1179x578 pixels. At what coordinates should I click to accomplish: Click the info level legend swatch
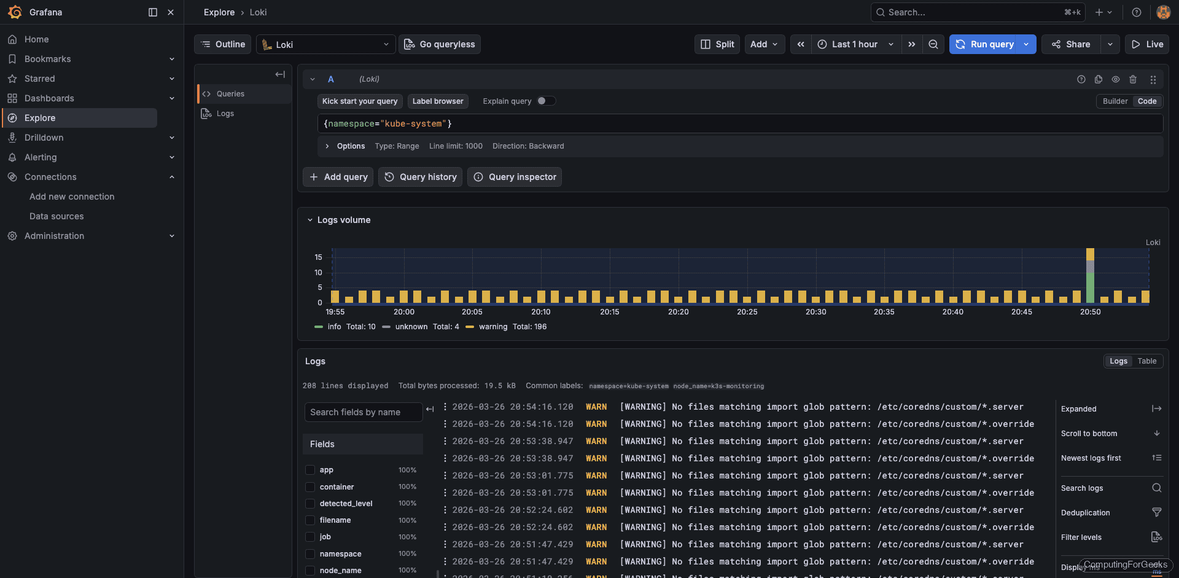pos(318,327)
